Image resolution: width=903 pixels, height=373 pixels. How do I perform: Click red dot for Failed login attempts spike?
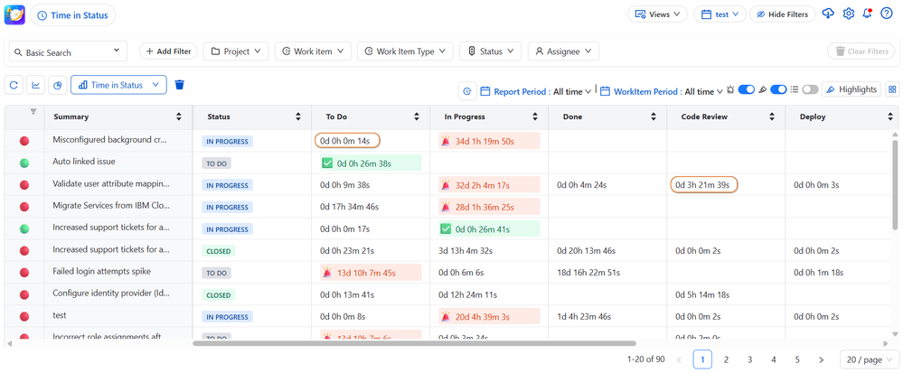(24, 272)
